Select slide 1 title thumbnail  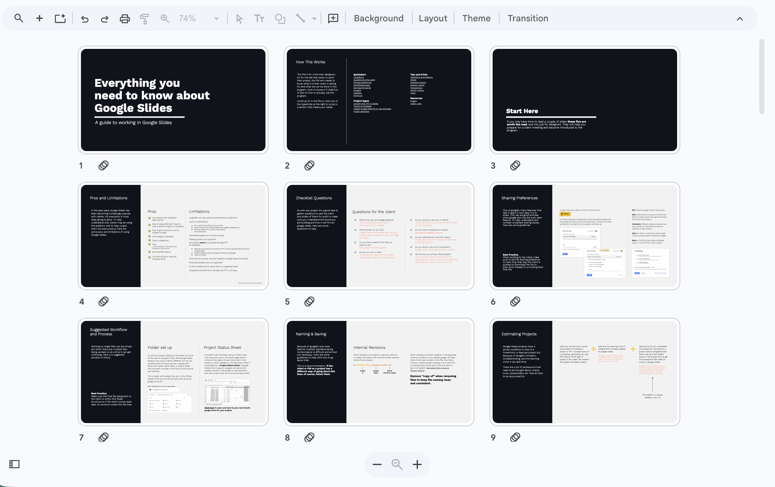point(173,100)
